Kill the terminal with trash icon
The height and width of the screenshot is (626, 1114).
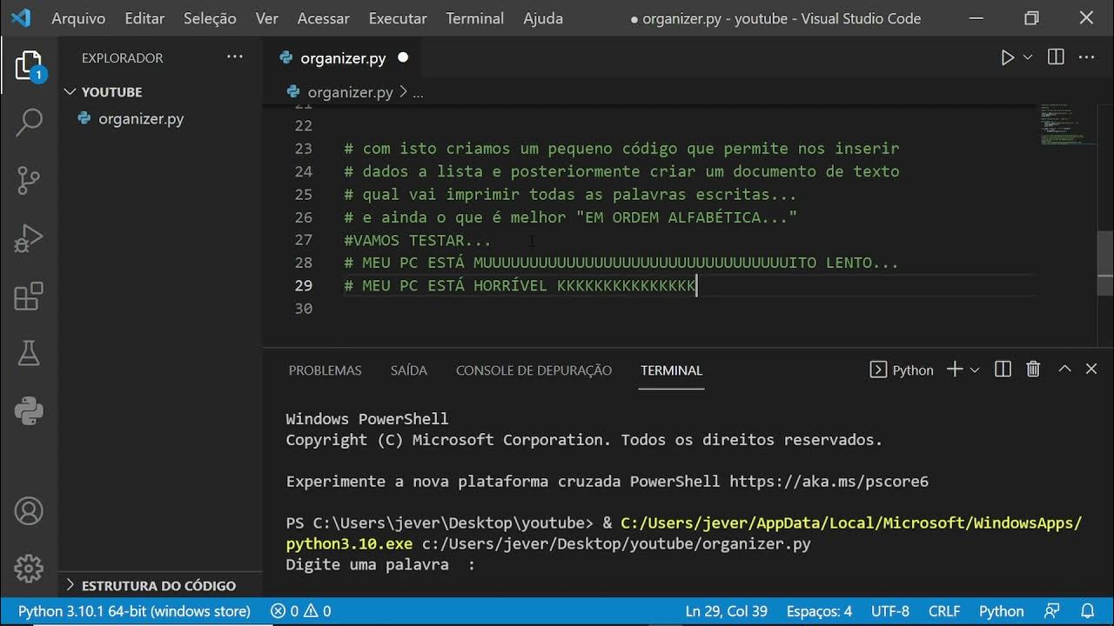[1033, 370]
